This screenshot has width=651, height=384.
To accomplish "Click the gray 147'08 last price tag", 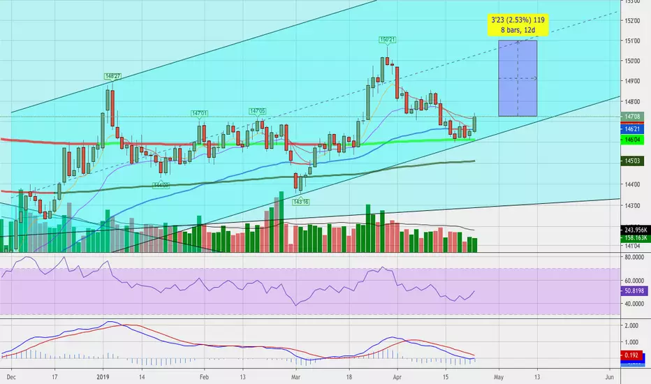I will (x=632, y=117).
